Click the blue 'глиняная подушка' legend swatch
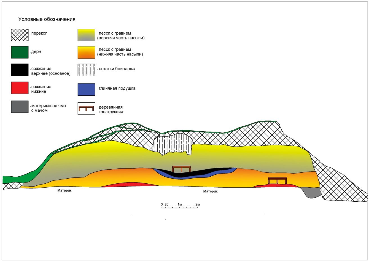This screenshot has width=369, height=261. click(87, 89)
